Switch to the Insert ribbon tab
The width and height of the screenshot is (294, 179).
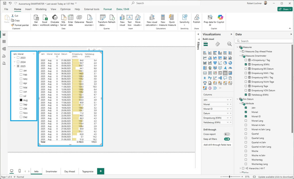28,9
